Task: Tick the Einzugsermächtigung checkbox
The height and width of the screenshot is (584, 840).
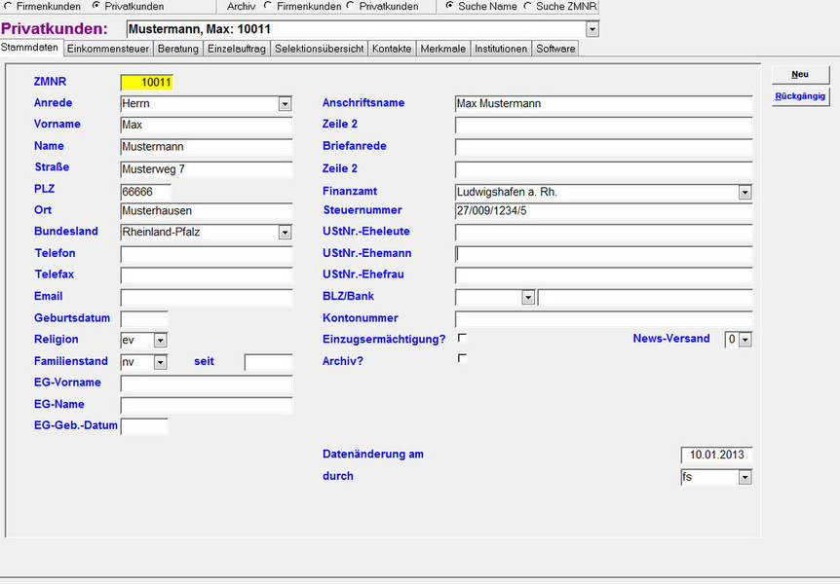Action: coord(462,338)
